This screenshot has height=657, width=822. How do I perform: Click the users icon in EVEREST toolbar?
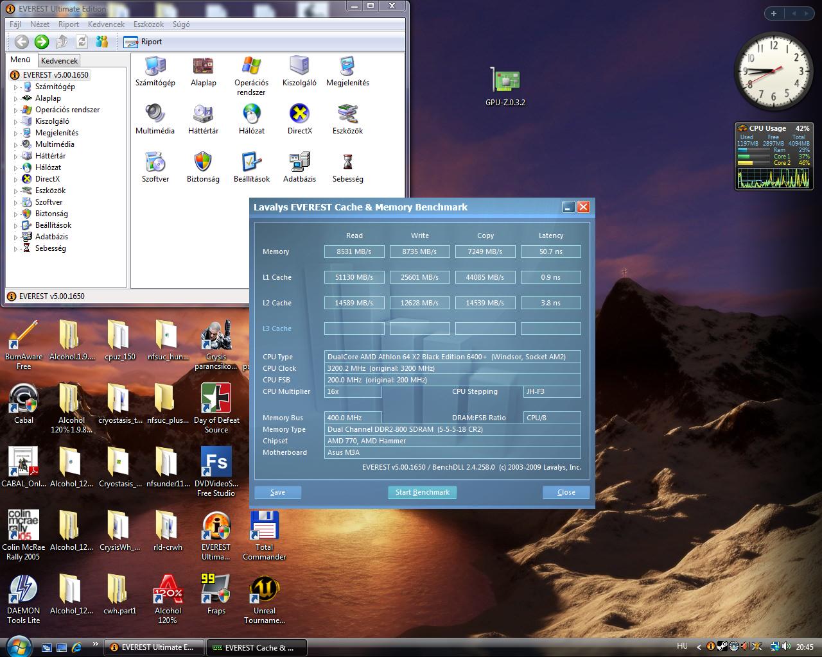tap(101, 42)
